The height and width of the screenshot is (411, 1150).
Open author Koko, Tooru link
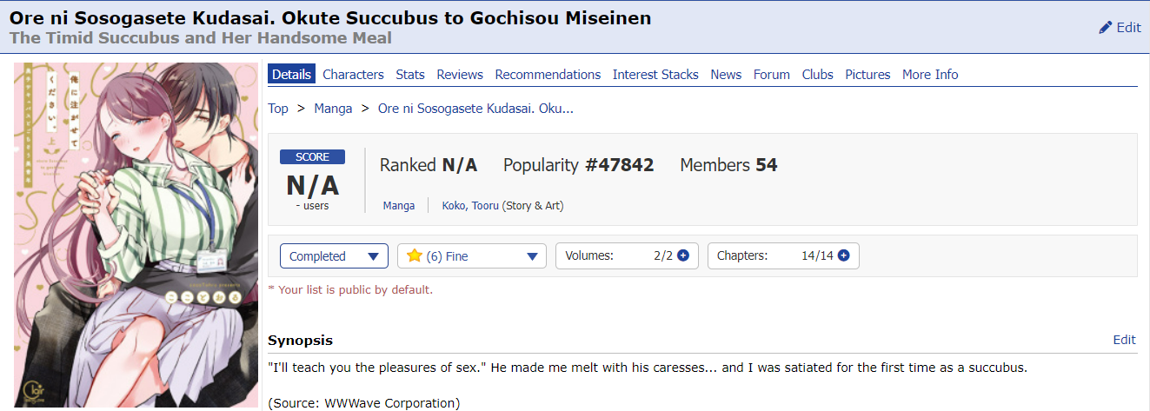click(x=470, y=206)
